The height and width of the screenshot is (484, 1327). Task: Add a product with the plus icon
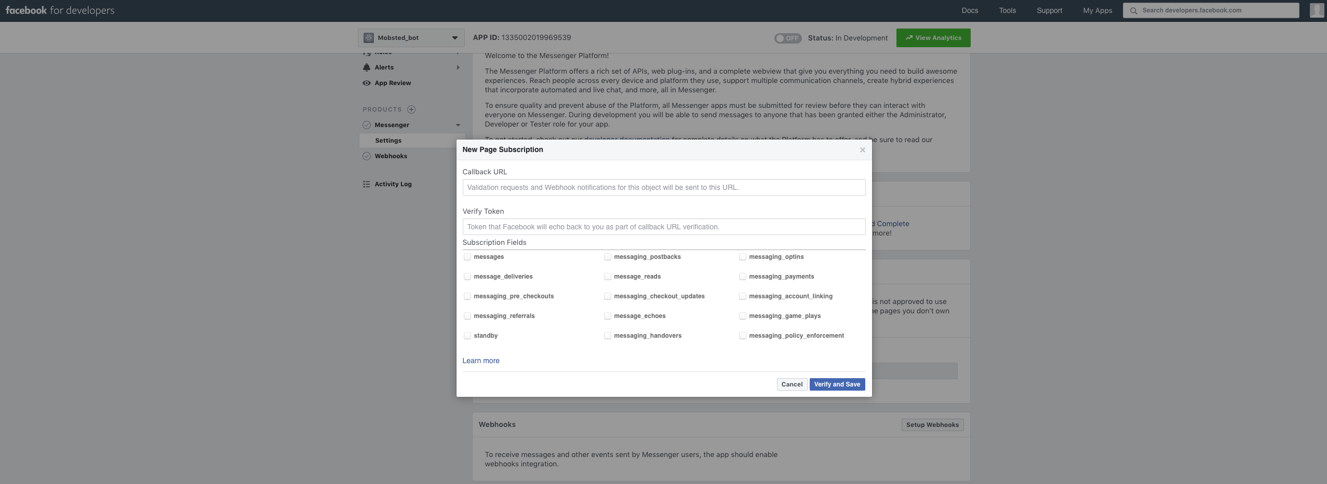411,109
